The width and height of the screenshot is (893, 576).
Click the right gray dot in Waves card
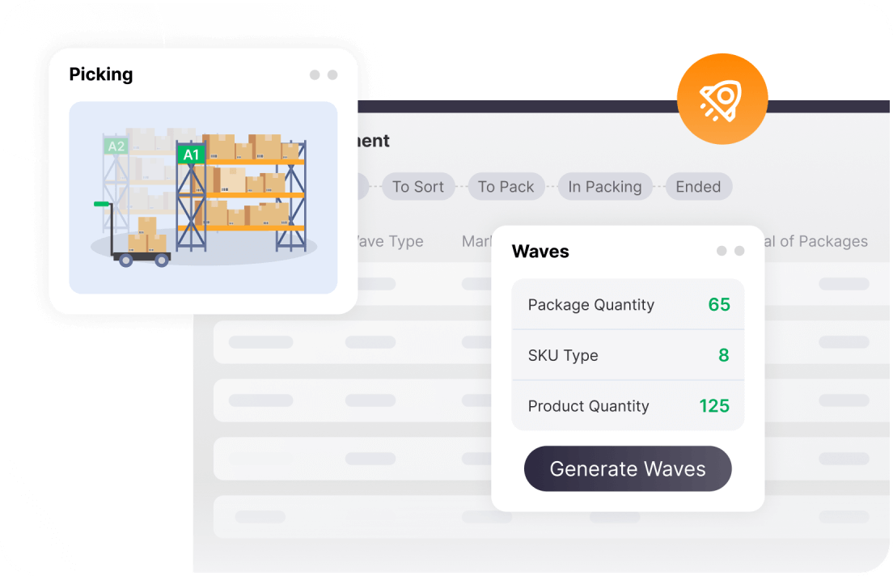pyautogui.click(x=739, y=252)
